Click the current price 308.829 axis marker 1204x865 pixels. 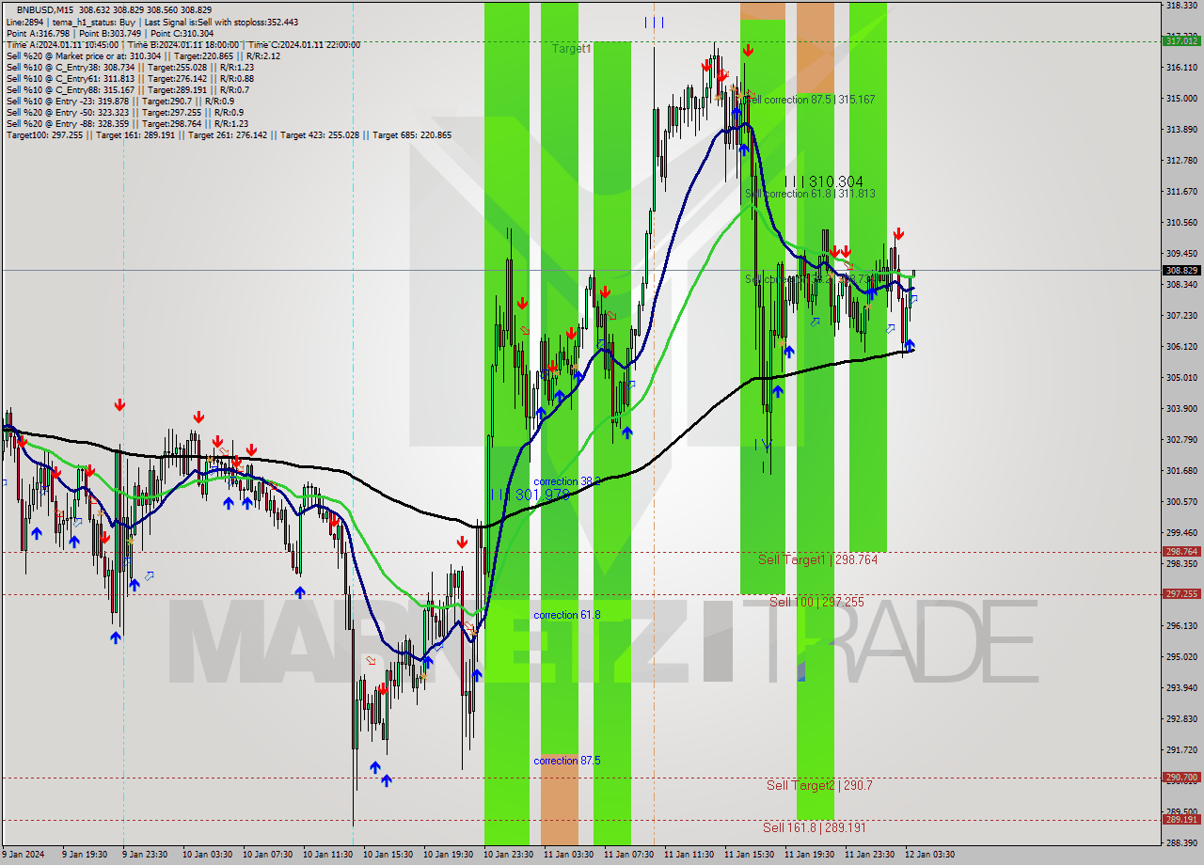pyautogui.click(x=1181, y=271)
